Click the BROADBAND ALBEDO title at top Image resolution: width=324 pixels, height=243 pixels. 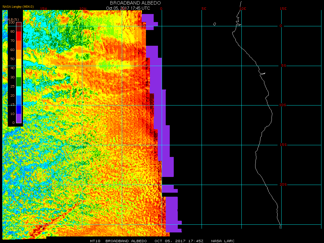[x=135, y=3]
